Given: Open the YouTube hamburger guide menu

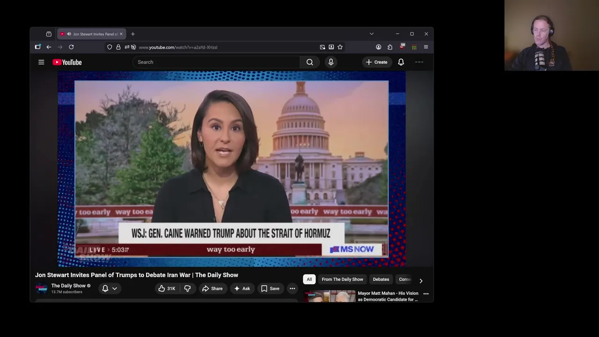Looking at the screenshot, I should pos(41,62).
